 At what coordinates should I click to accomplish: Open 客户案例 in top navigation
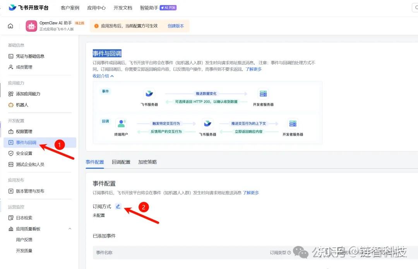pyautogui.click(x=70, y=8)
